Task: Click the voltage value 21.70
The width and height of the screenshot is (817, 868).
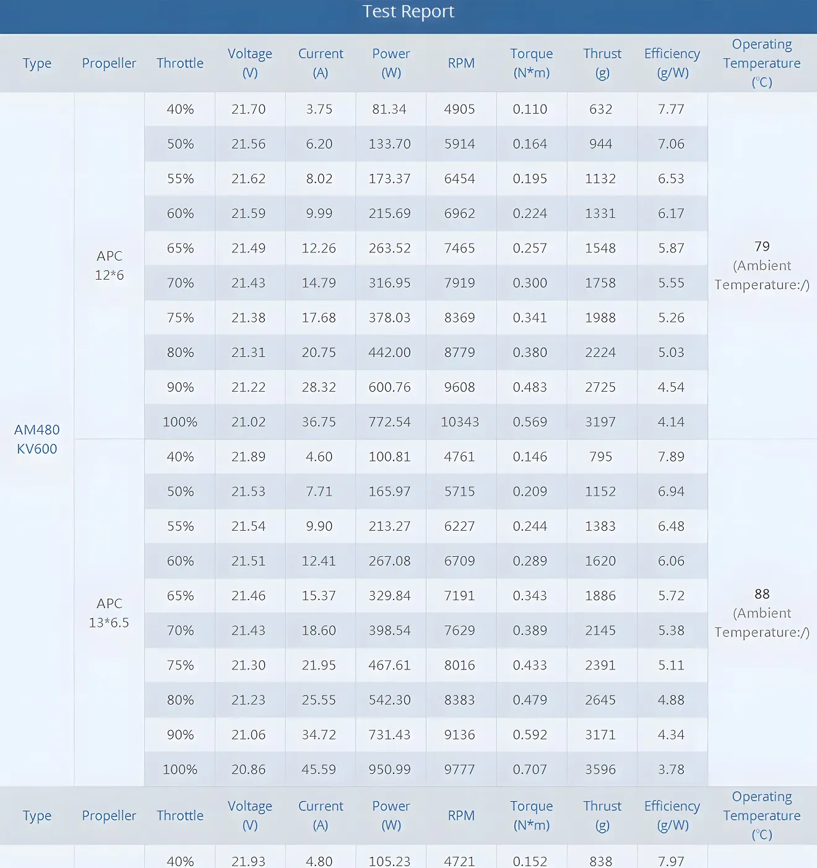Action: [249, 110]
